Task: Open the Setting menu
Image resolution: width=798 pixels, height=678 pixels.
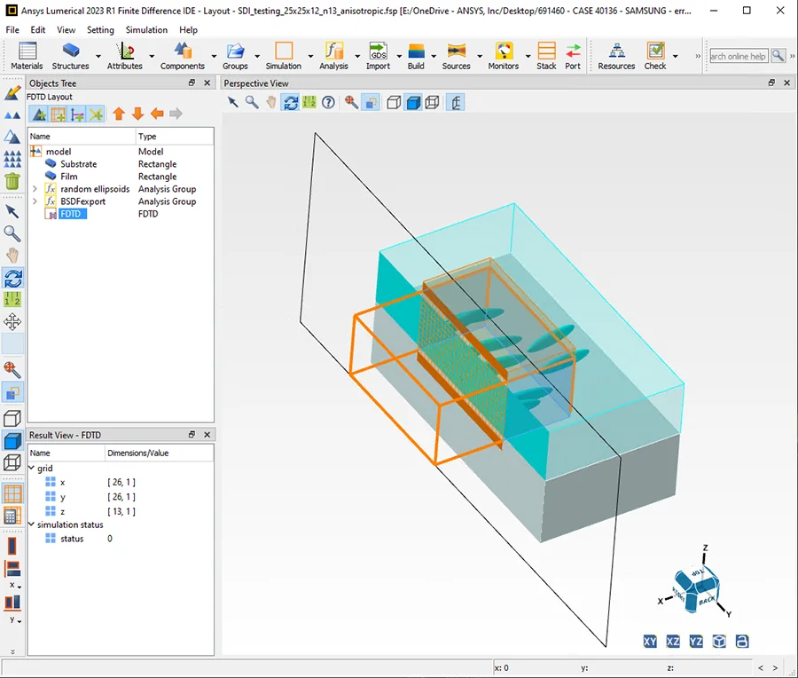Action: tap(100, 29)
